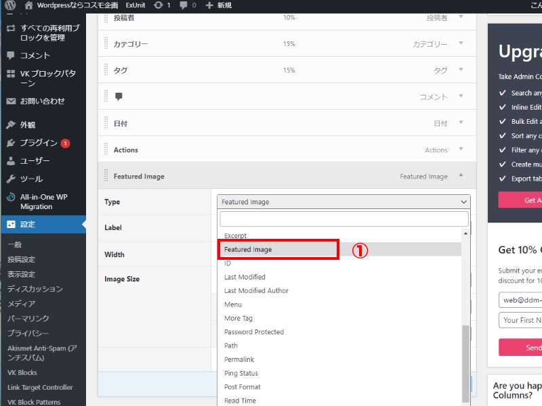542x406 pixels.
Task: Open the ユーザー users menu icon
Action: point(11,161)
